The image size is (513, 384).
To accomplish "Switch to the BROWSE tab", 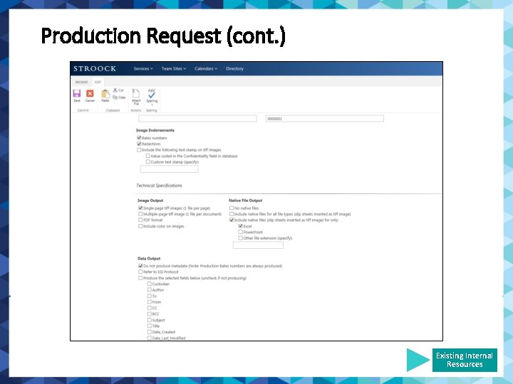I will 81,82.
